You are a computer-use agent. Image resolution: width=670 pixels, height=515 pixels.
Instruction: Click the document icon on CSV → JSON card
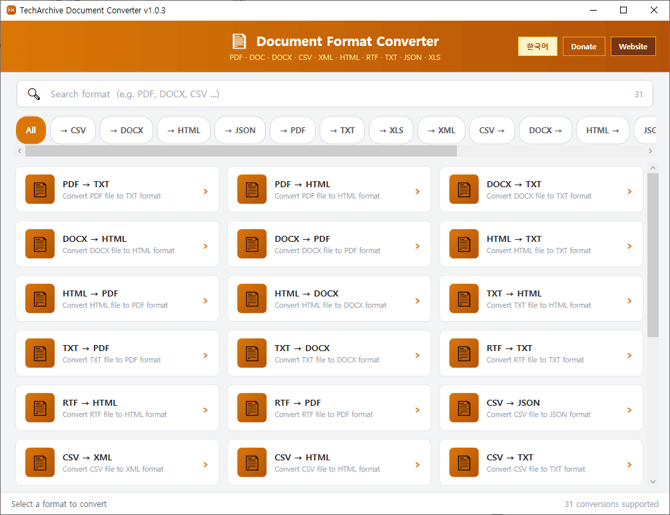coord(464,408)
